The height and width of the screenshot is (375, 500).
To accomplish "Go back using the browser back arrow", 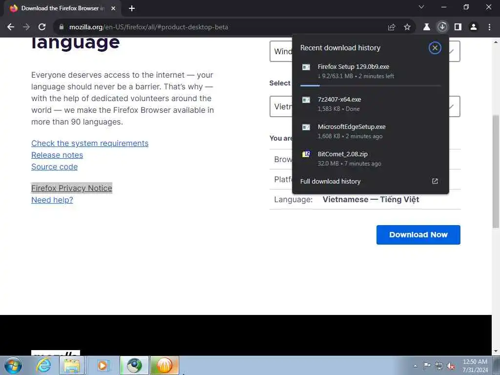I will click(11, 27).
